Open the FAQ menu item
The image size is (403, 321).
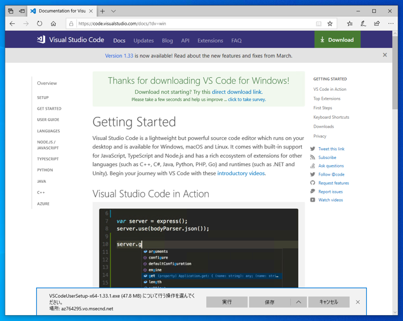[236, 41]
